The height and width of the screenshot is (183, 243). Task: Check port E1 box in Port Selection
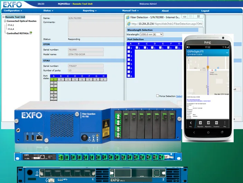[160, 48]
